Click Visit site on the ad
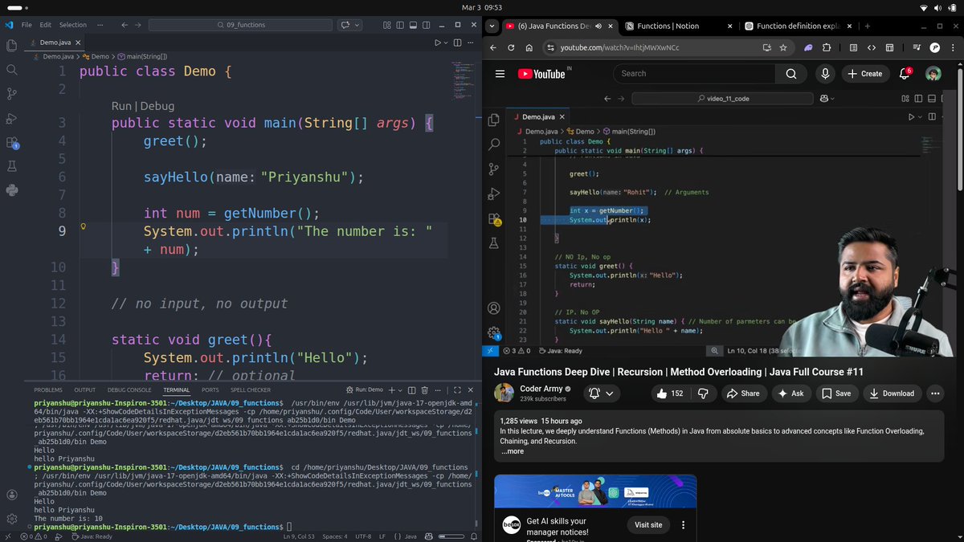This screenshot has height=542, width=964. (x=648, y=524)
